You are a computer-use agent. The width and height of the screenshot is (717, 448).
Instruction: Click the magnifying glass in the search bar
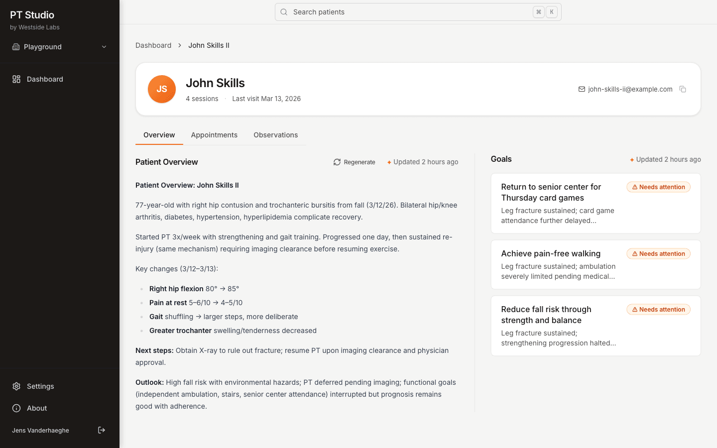click(284, 12)
